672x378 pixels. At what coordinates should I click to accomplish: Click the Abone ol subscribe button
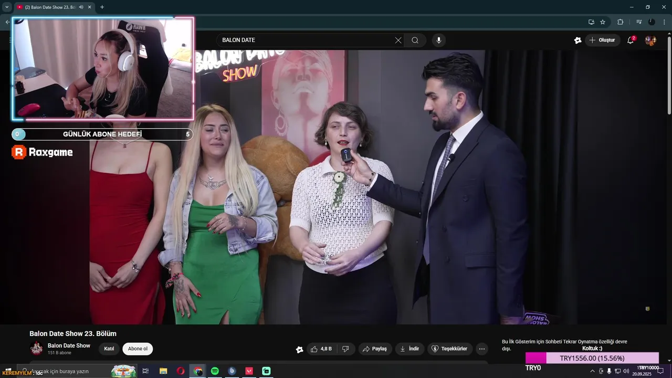(x=138, y=349)
